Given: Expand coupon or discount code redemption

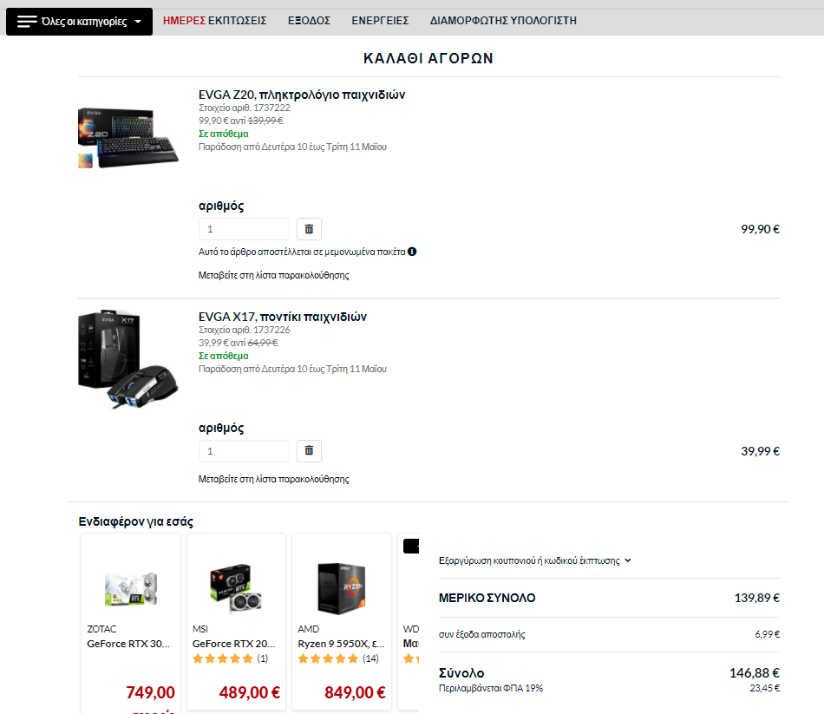Looking at the screenshot, I should point(535,560).
